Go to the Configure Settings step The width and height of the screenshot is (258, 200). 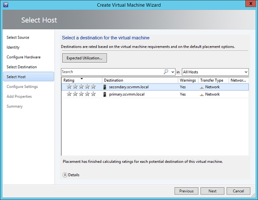[x=22, y=87]
